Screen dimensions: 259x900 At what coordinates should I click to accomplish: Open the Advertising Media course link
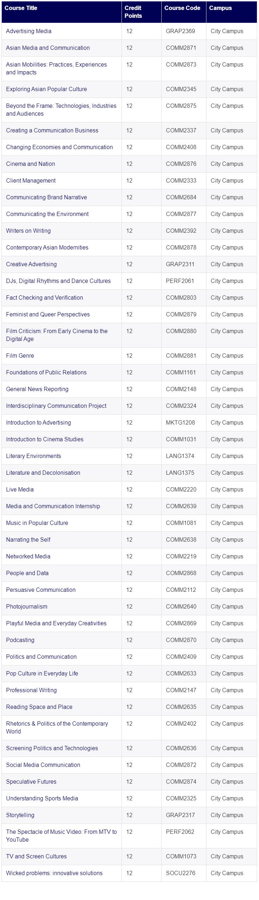[28, 31]
